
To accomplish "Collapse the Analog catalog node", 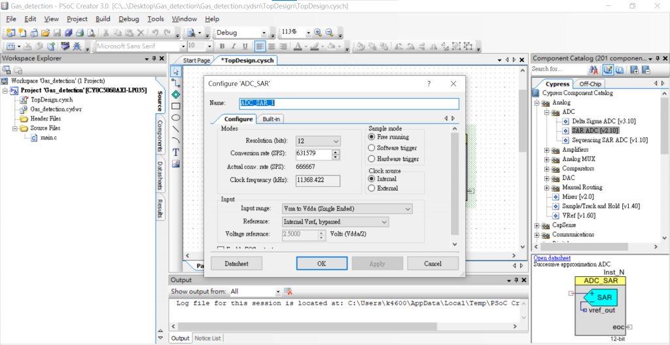I will [537, 103].
